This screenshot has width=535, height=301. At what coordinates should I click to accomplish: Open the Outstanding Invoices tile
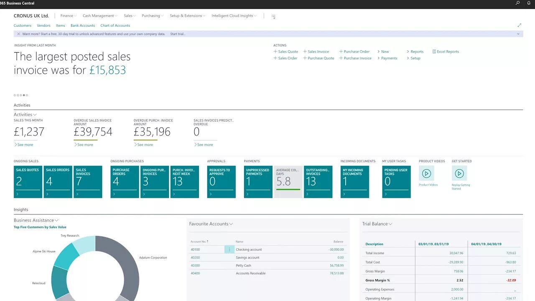pos(318,182)
